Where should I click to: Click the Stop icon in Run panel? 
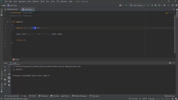pyautogui.click(x=5, y=75)
